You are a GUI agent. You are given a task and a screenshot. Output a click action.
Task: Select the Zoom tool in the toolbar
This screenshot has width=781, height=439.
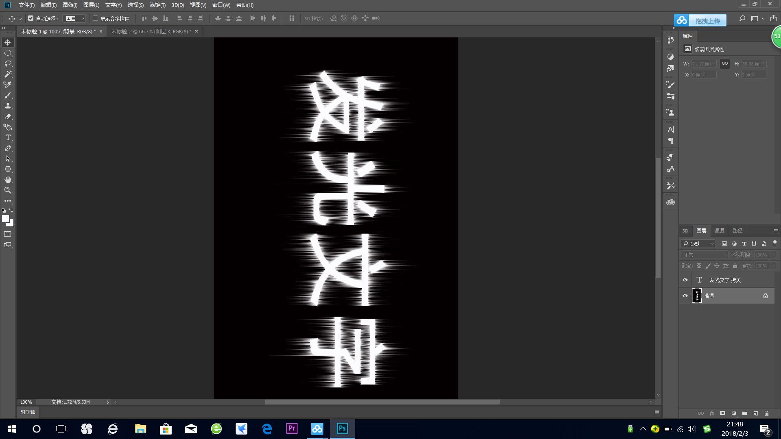(x=7, y=190)
